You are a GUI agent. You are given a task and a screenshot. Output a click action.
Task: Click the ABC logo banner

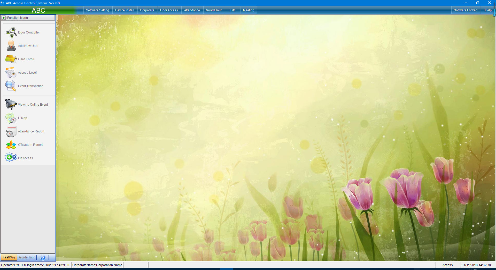coord(38,10)
